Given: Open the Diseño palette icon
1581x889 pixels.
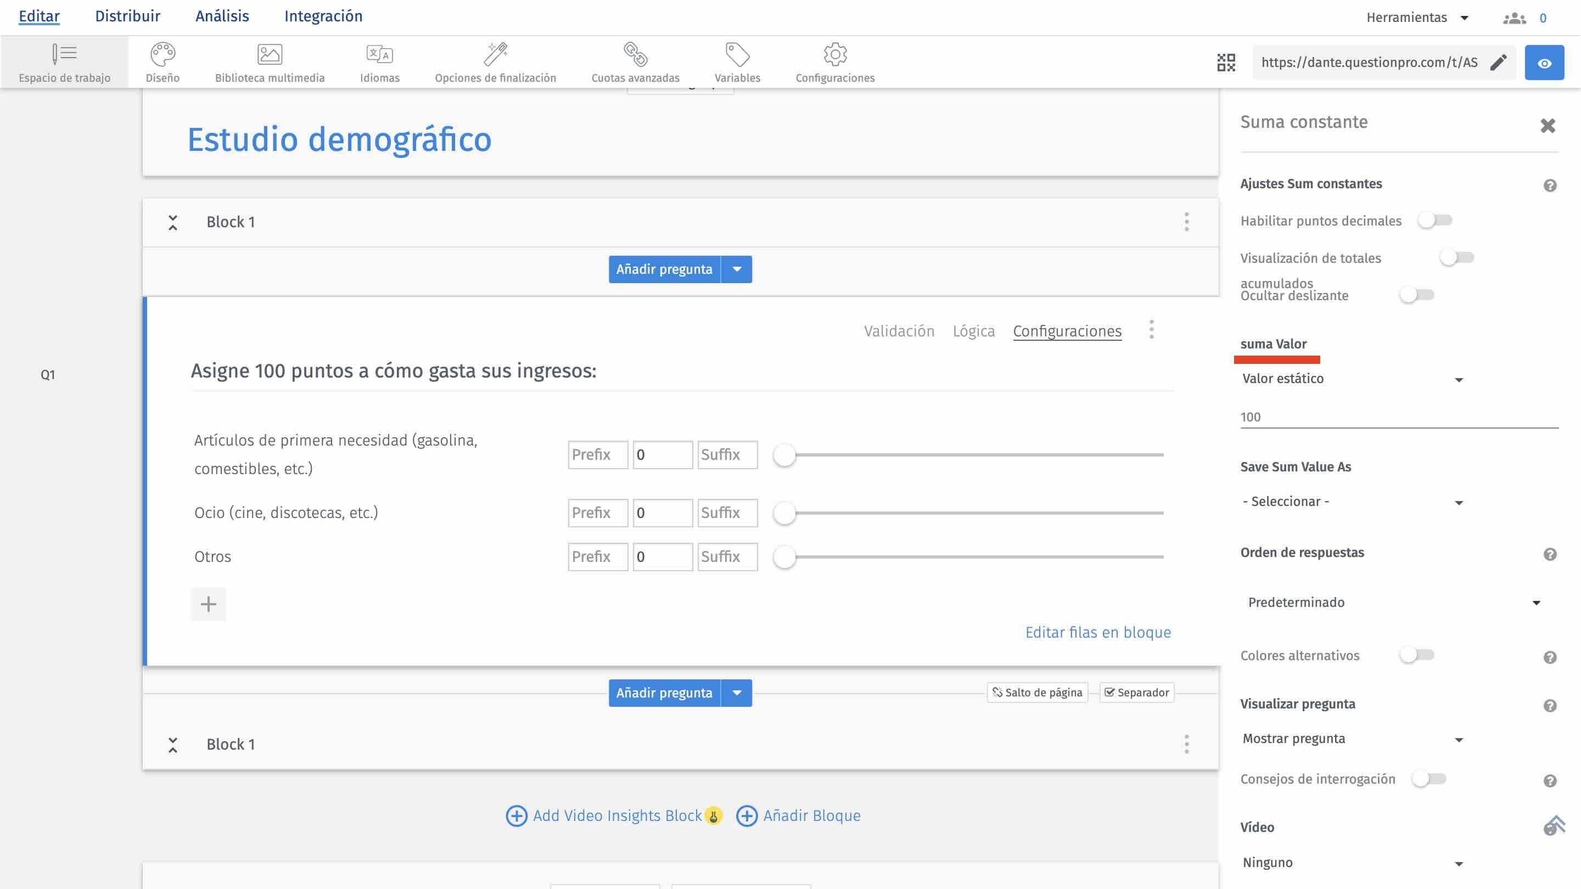Looking at the screenshot, I should (162, 55).
